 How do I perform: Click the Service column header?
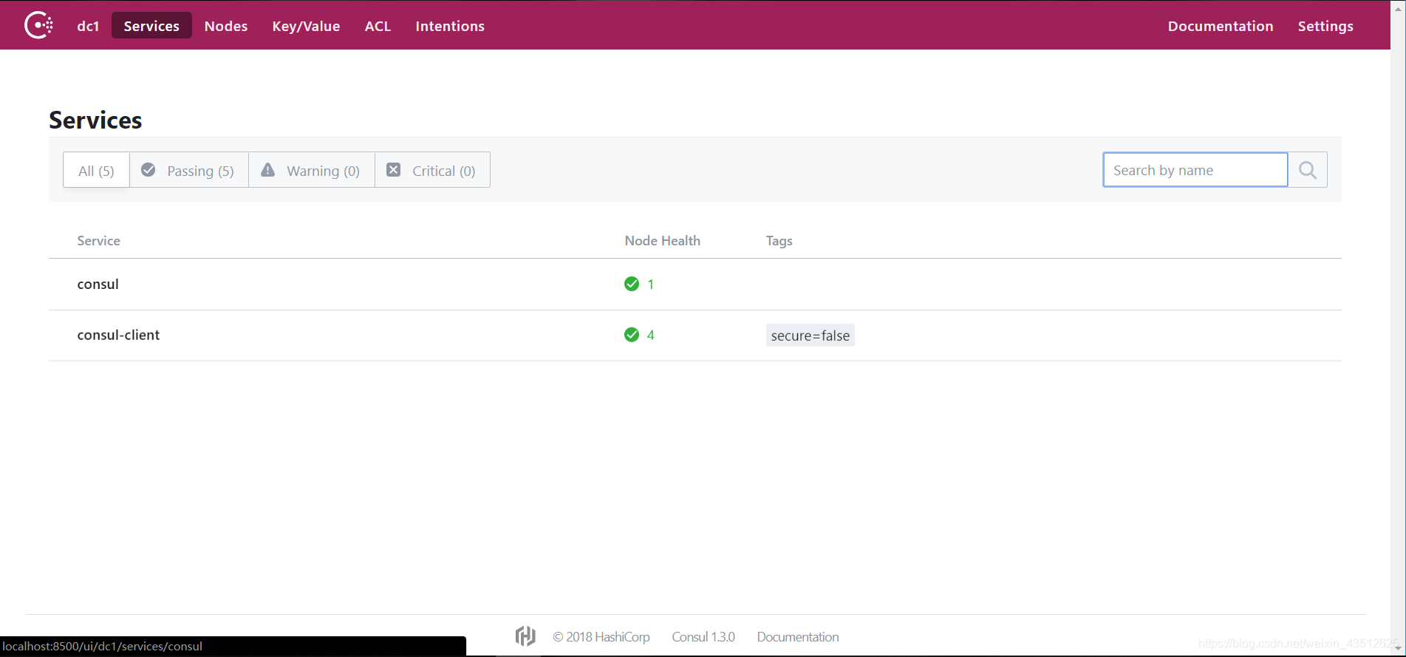click(x=98, y=241)
